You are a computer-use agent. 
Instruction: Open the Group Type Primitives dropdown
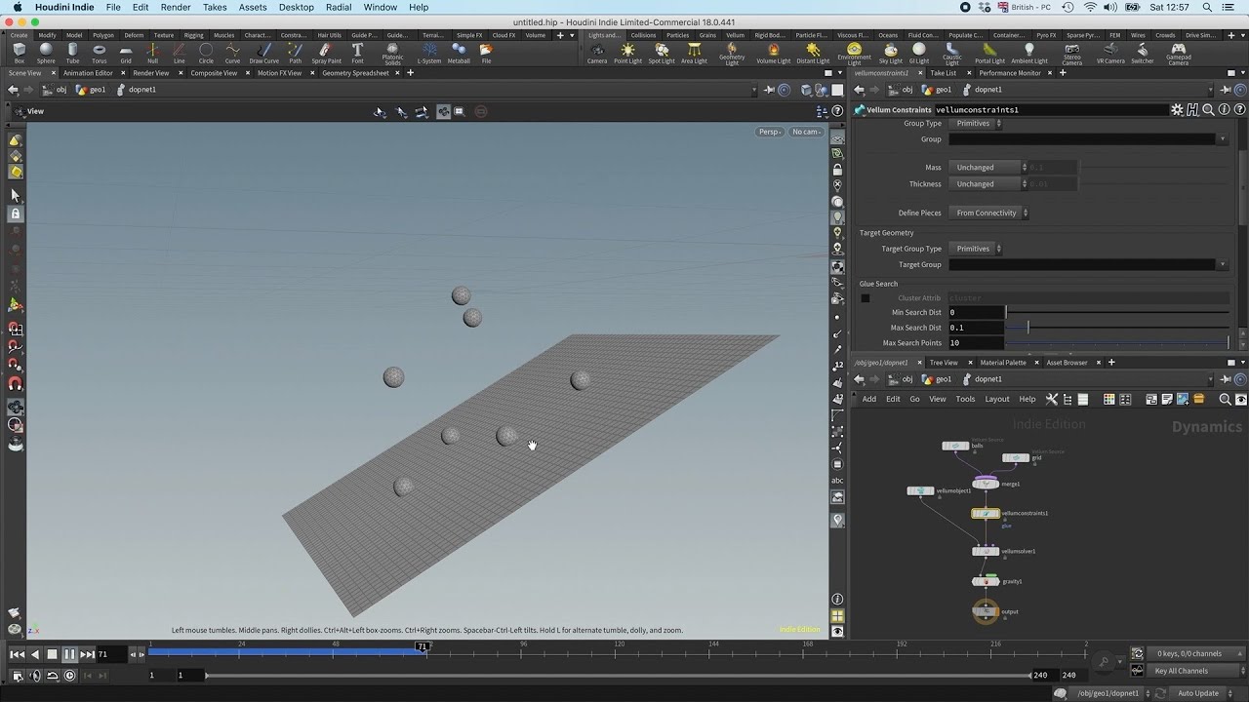tap(978, 124)
